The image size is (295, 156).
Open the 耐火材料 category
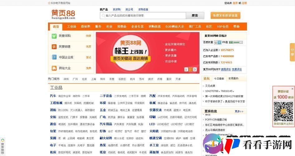point(106,138)
